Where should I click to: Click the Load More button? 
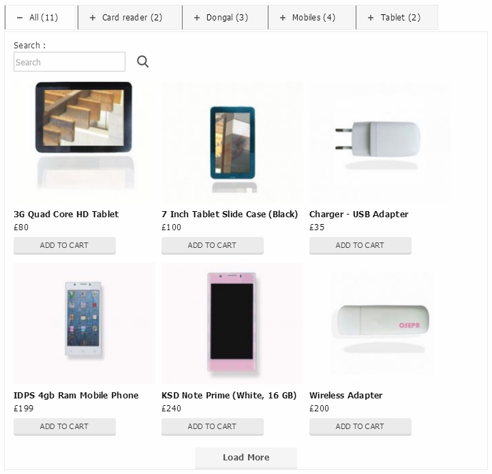[246, 458]
